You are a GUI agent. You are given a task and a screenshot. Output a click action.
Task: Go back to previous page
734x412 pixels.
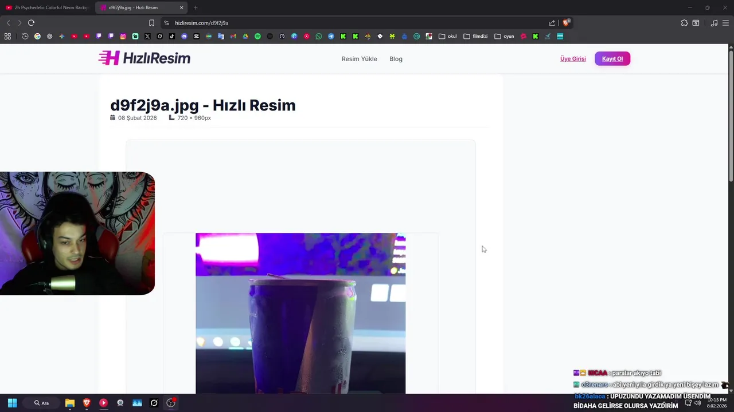(8, 23)
